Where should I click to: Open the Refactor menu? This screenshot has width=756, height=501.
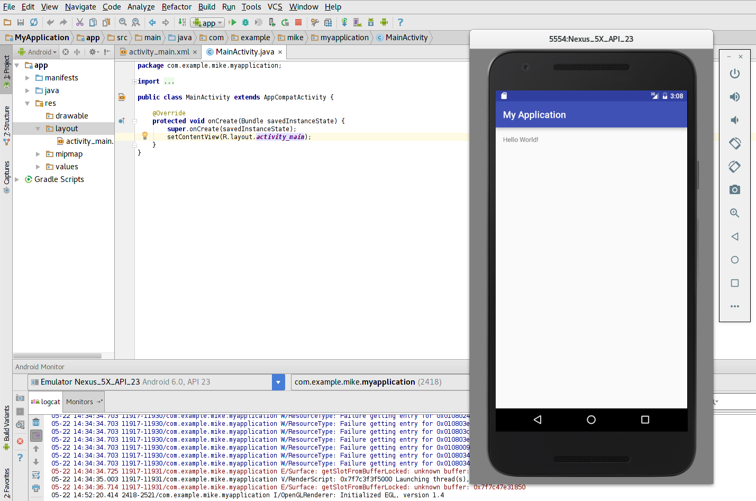pos(176,7)
